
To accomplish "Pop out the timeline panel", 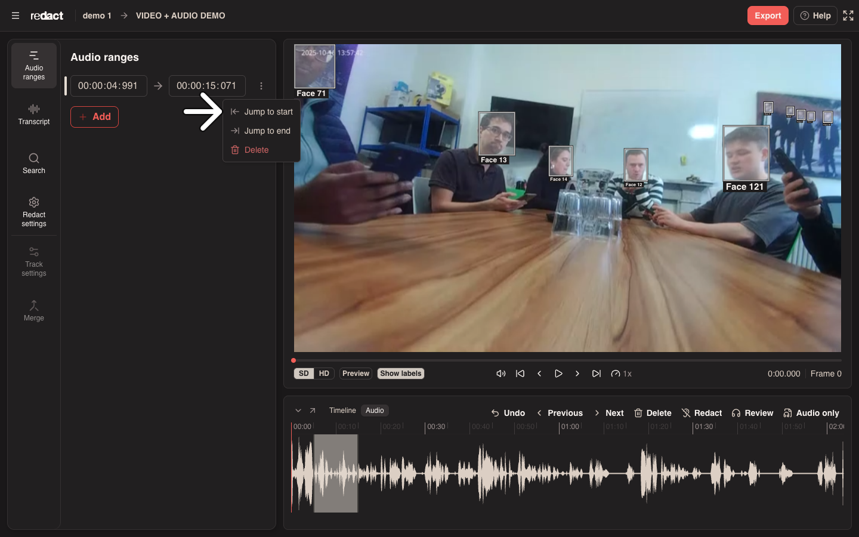I will click(x=313, y=411).
